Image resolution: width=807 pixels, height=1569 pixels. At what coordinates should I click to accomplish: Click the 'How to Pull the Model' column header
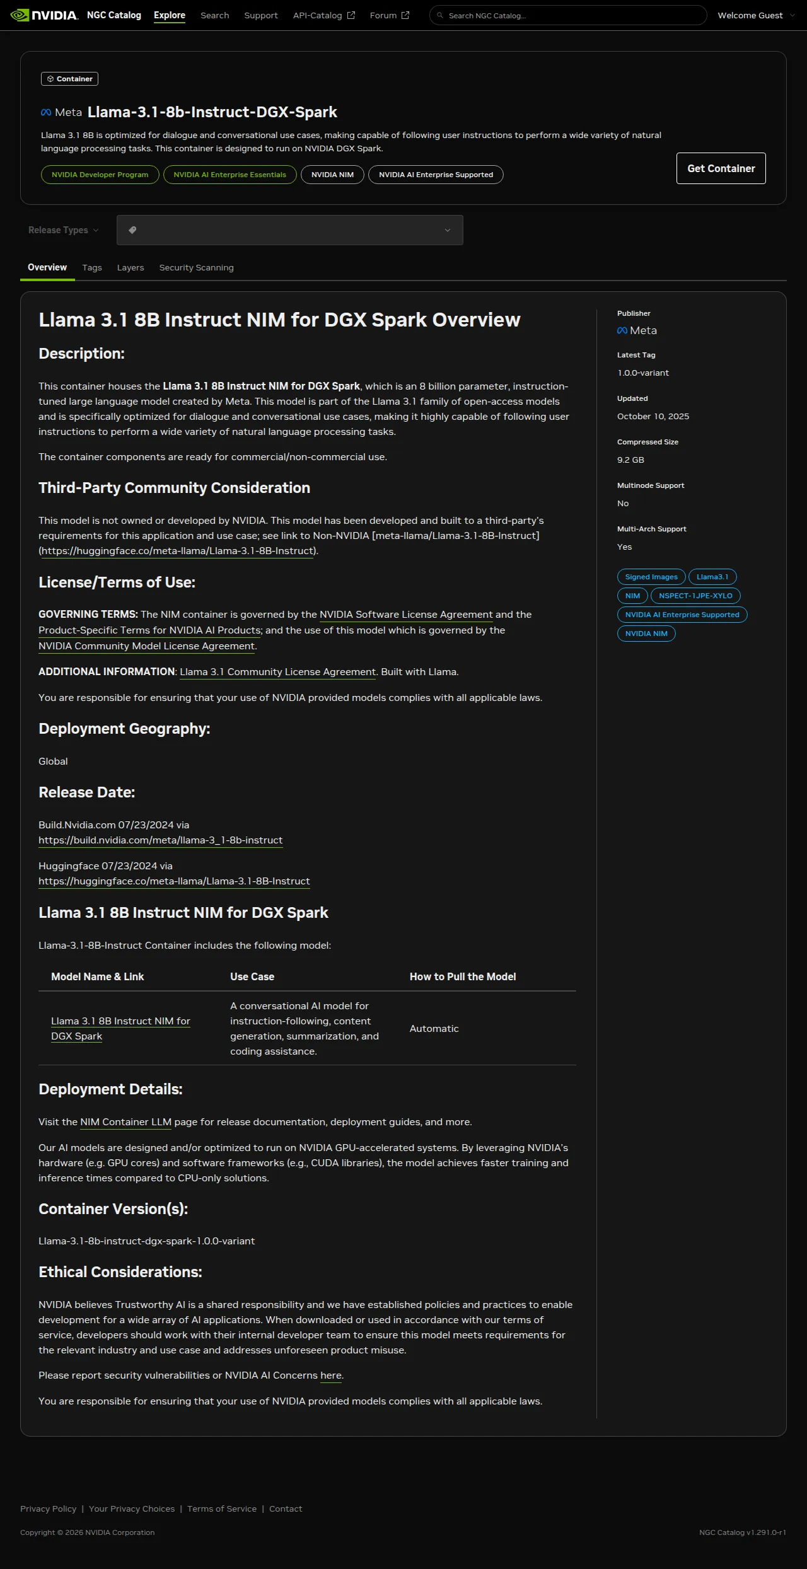463,976
